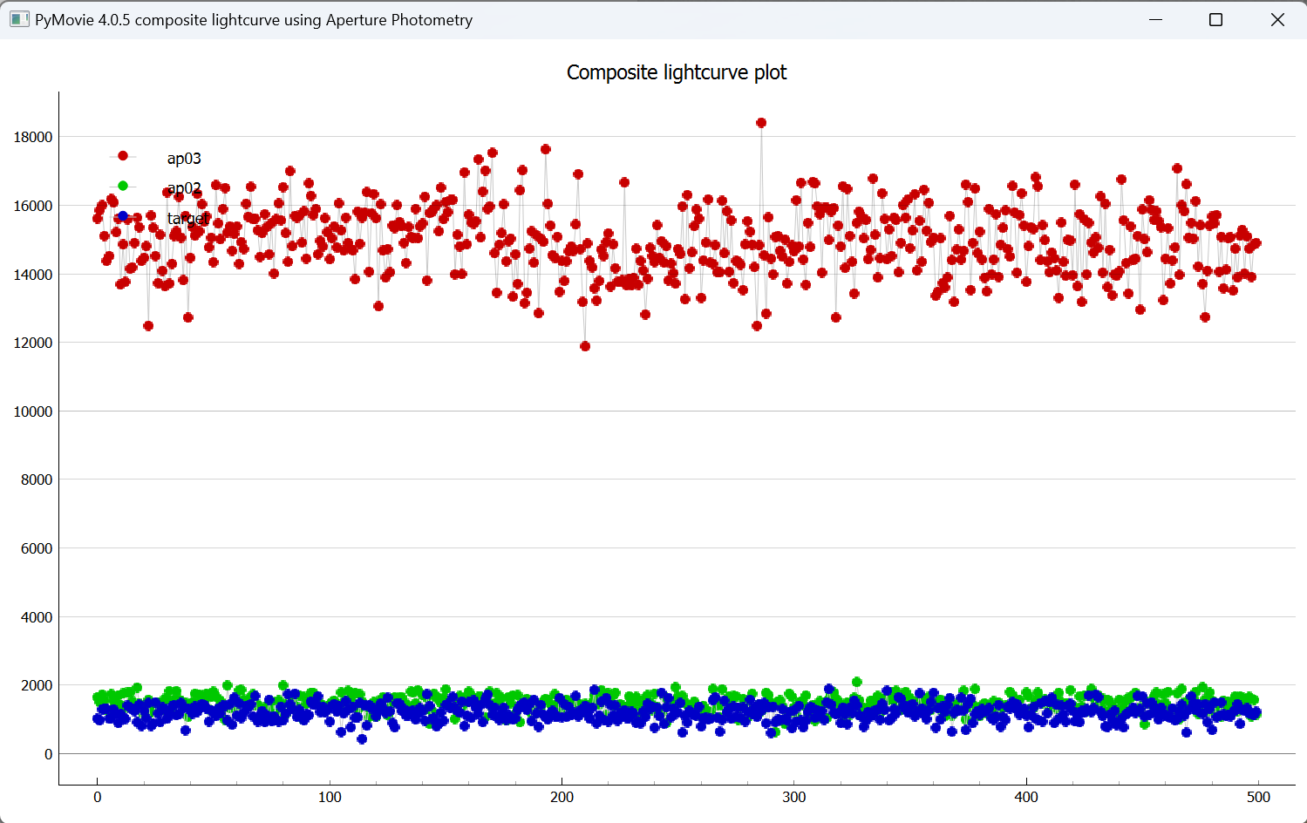The width and height of the screenshot is (1307, 823).
Task: Select the 'Composite lightcurve plot' title
Action: tap(677, 72)
